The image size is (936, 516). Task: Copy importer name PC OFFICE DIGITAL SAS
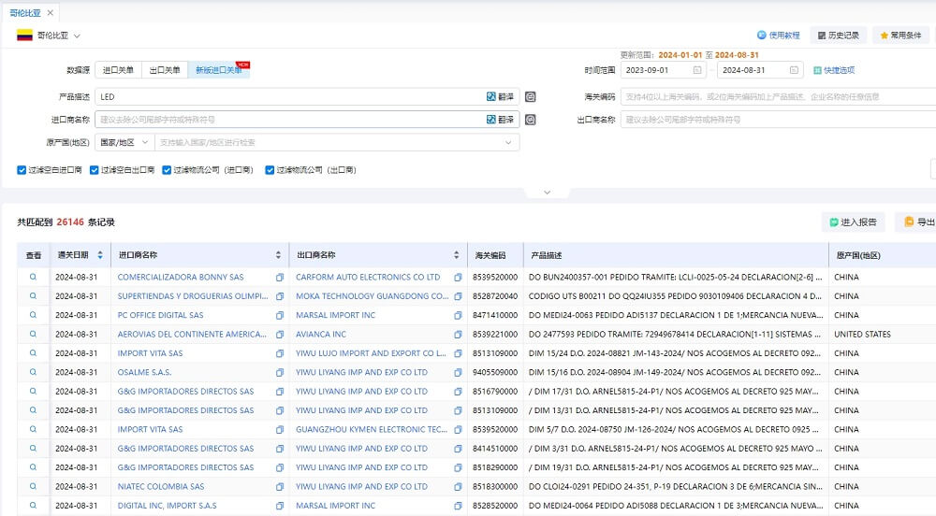click(279, 315)
